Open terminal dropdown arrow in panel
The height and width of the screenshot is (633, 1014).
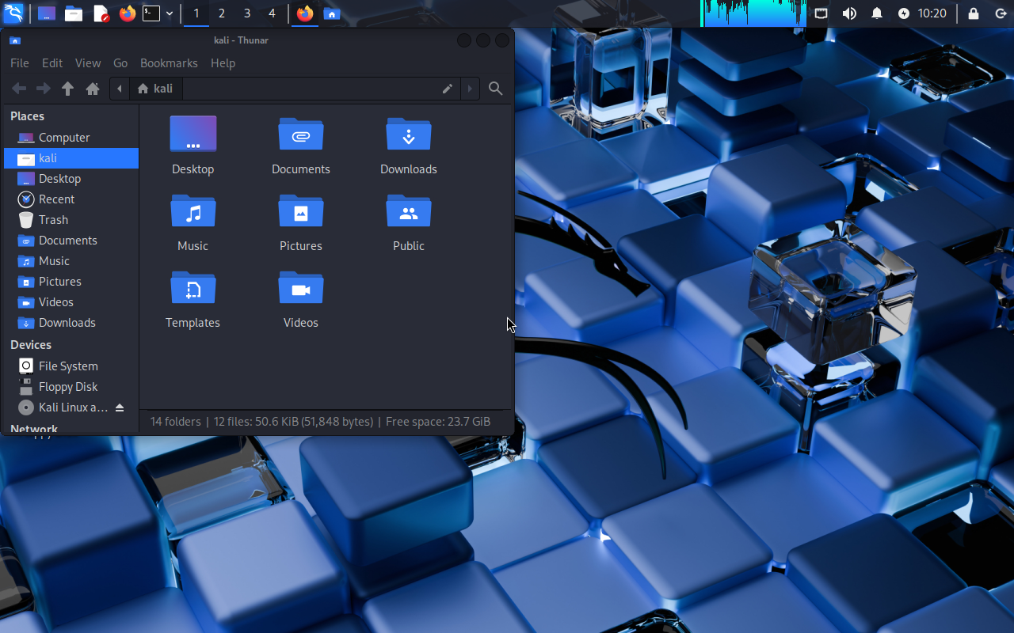(x=170, y=13)
